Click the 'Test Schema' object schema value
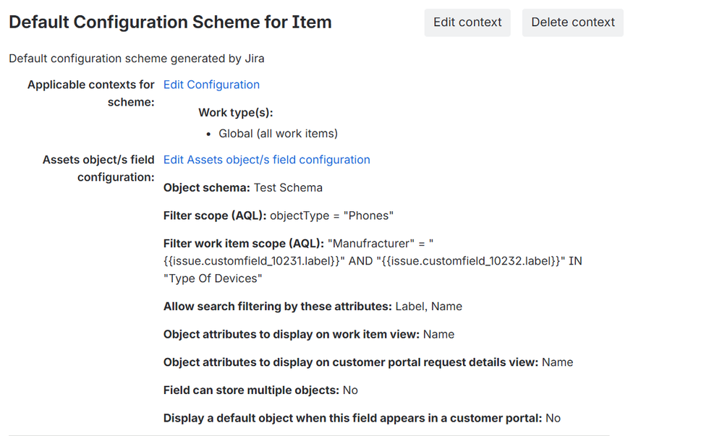Screen dimensions: 722x436 point(288,188)
